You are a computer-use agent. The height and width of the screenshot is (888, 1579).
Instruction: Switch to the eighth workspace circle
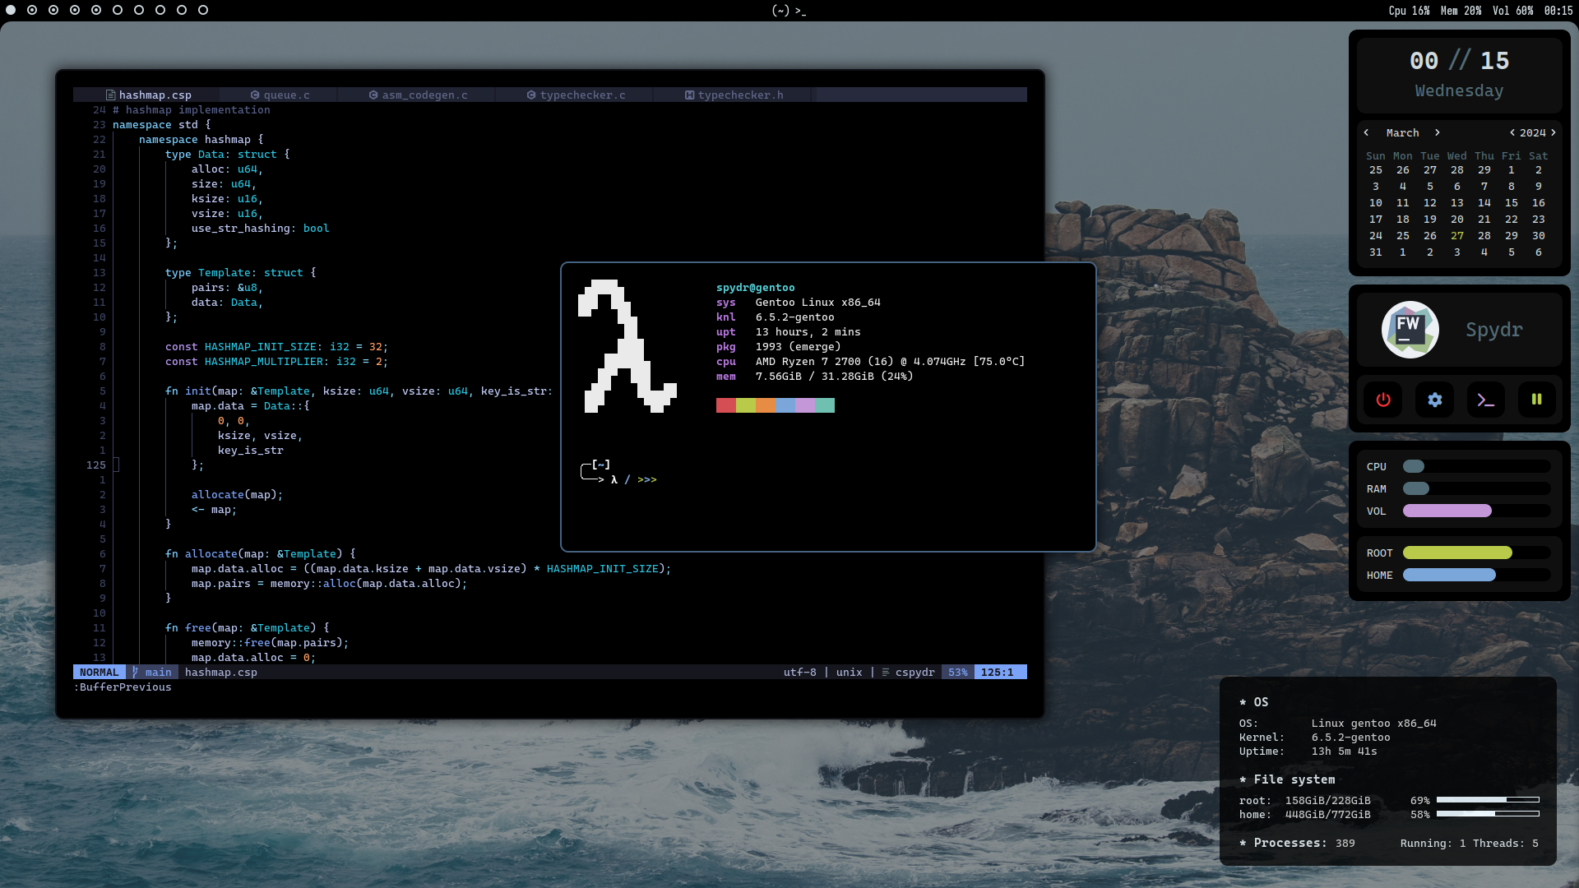click(x=160, y=10)
